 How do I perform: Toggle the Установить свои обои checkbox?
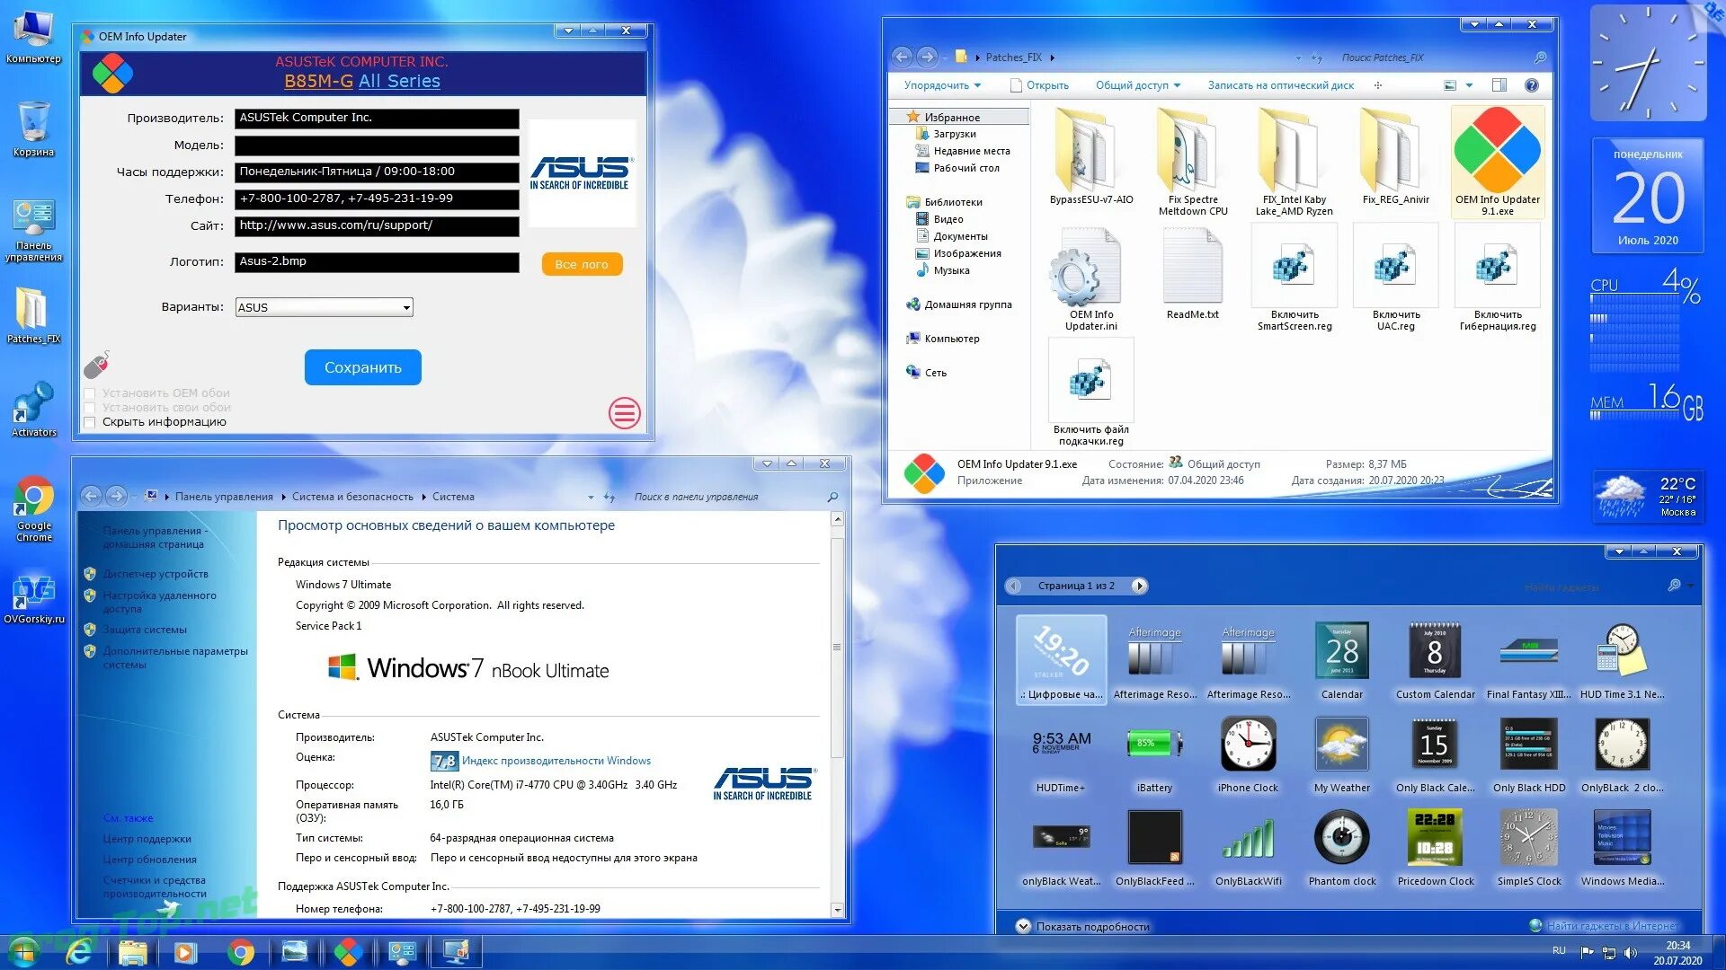[x=89, y=408]
